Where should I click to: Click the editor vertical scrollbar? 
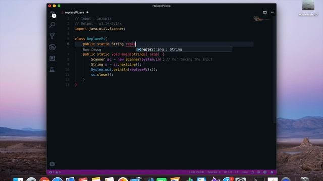(x=275, y=70)
